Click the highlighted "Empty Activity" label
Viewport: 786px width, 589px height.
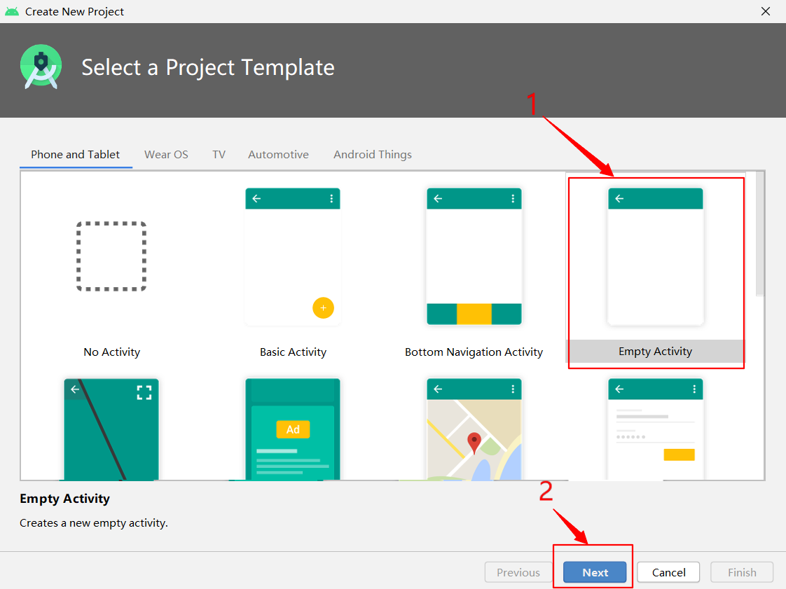coord(655,352)
